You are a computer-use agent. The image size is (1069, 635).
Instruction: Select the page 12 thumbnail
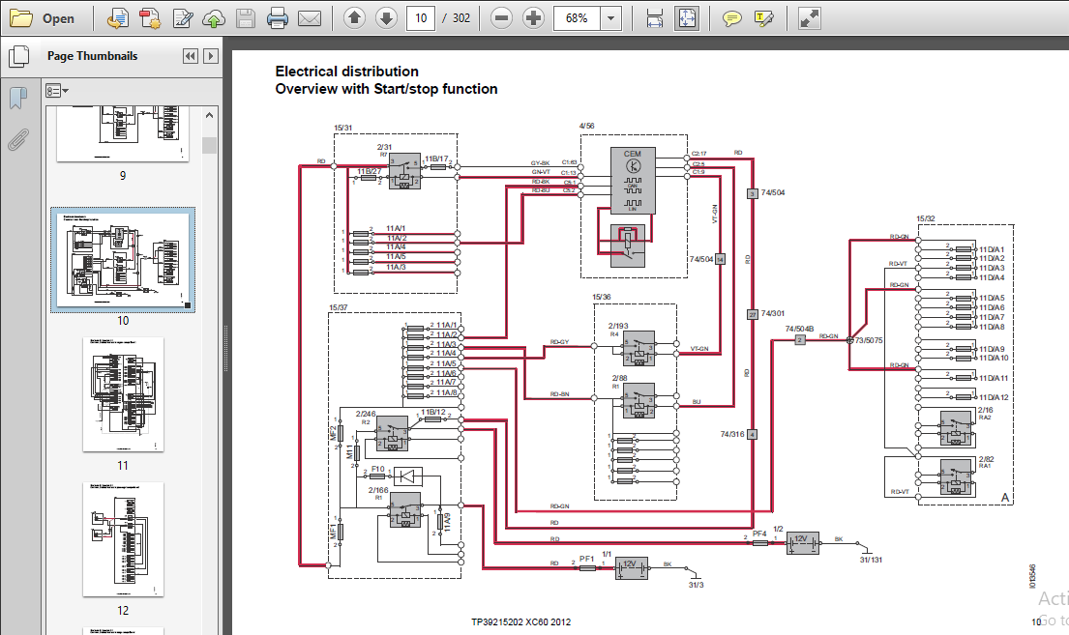[123, 539]
